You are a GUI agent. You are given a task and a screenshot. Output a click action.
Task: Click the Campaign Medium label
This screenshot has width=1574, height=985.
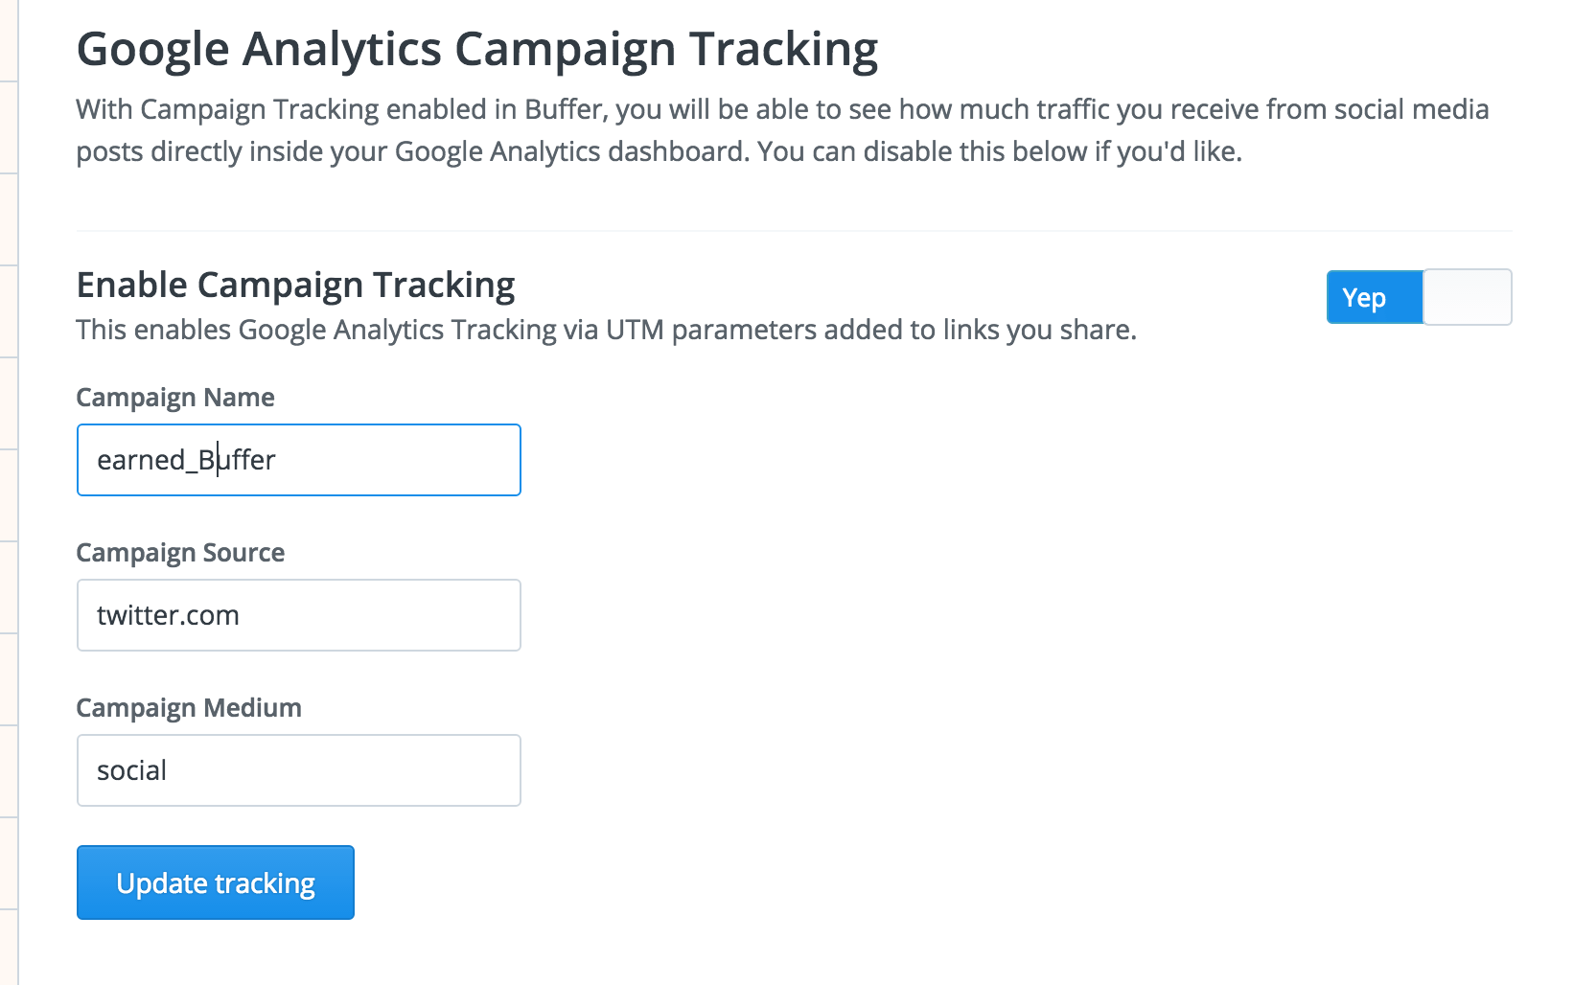tap(189, 707)
